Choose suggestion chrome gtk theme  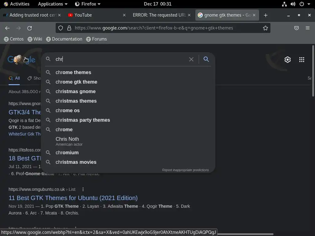pyautogui.click(x=128, y=82)
